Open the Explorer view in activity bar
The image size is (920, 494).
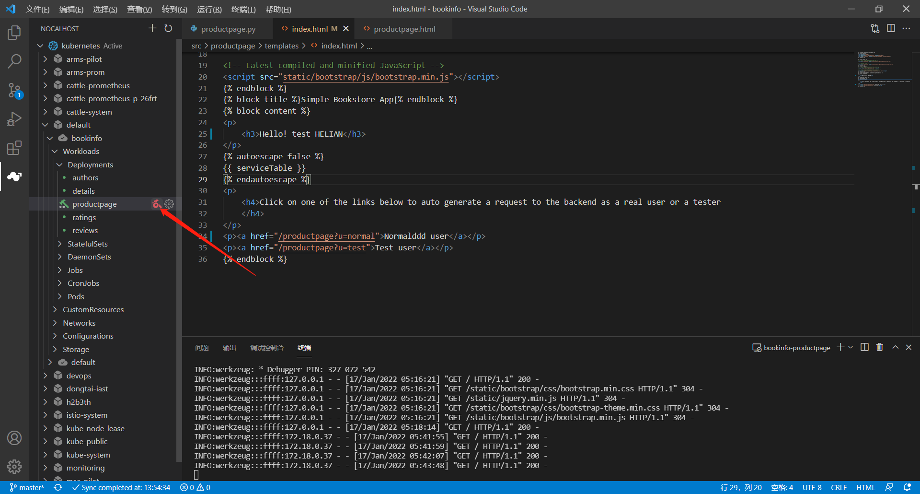(14, 32)
